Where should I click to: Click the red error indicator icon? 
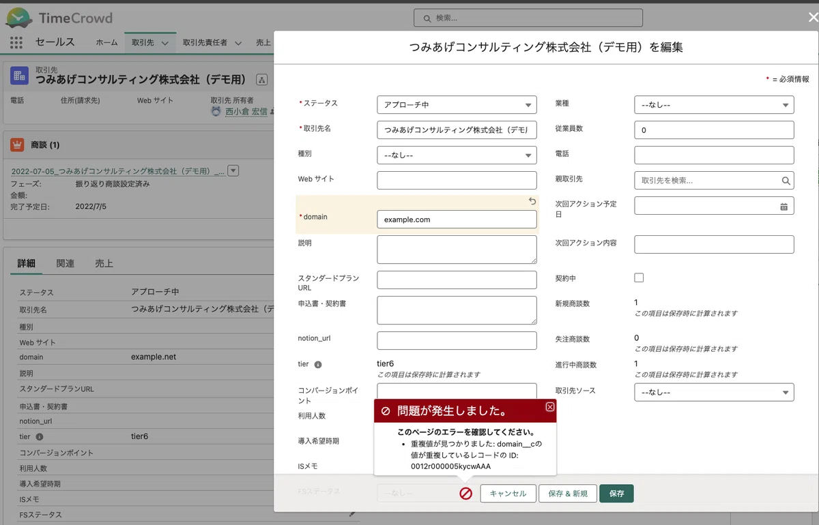(x=465, y=493)
